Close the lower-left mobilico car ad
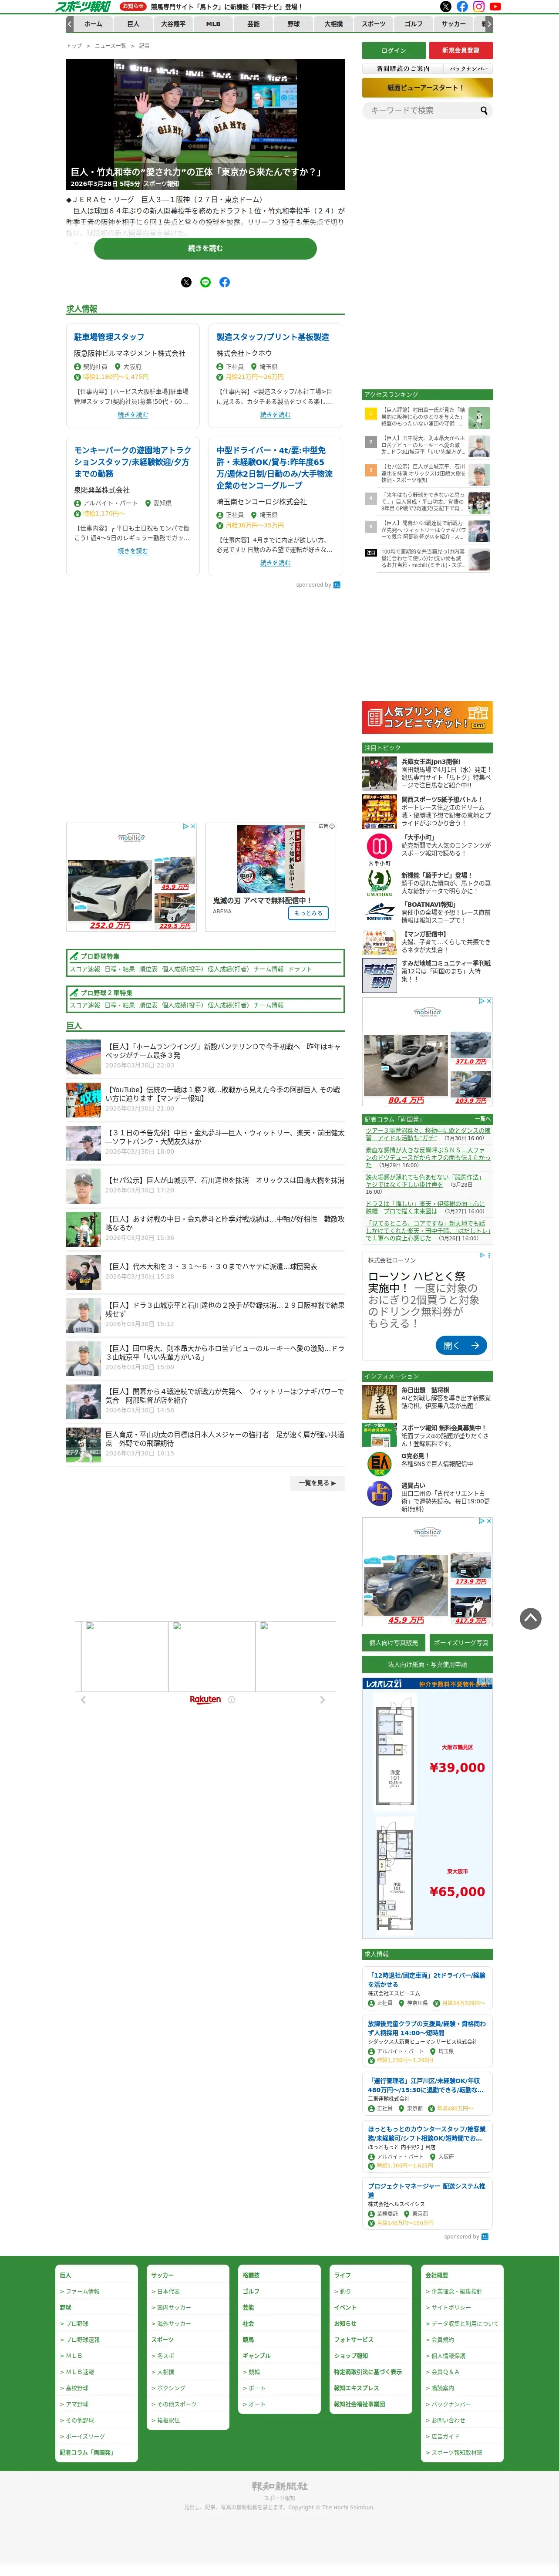Image resolution: width=559 pixels, height=2576 pixels. [x=193, y=827]
